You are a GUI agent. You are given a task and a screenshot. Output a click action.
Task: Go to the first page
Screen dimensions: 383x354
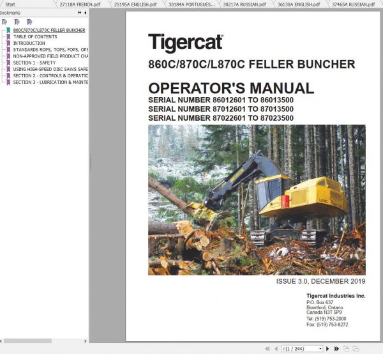(x=267, y=349)
